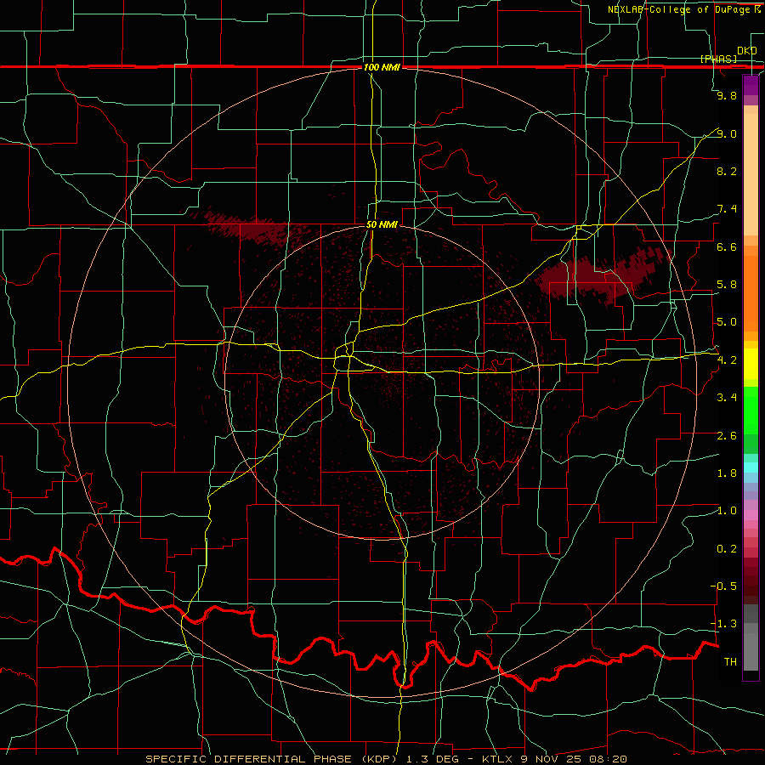
Task: Select the -0.5 value on the color scale
Action: coord(723,586)
